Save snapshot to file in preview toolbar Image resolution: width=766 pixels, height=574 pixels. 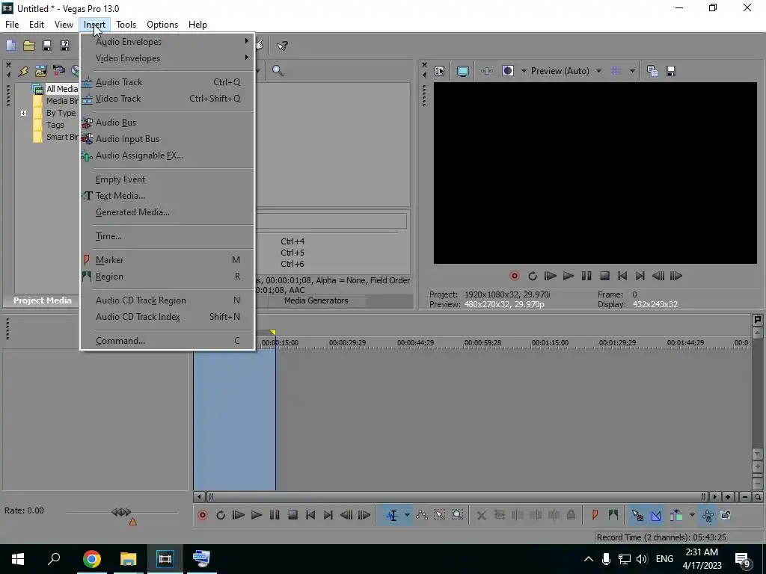(671, 71)
